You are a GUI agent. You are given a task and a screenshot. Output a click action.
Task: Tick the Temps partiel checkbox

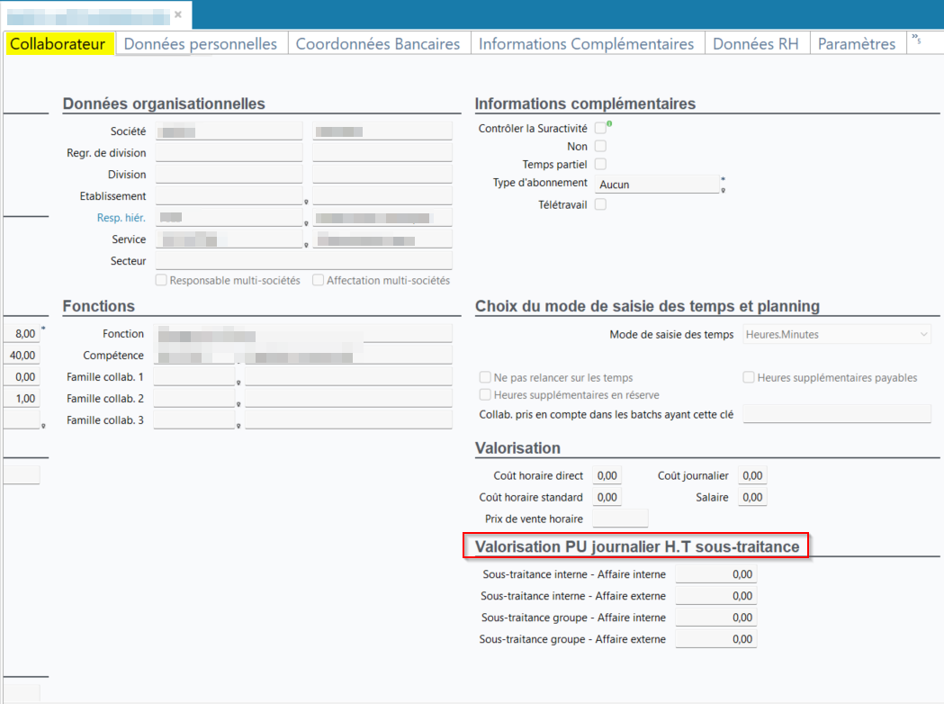click(x=600, y=164)
